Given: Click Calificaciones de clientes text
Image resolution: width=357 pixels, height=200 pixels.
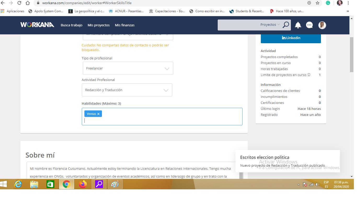Looking at the screenshot, I should point(280,91).
